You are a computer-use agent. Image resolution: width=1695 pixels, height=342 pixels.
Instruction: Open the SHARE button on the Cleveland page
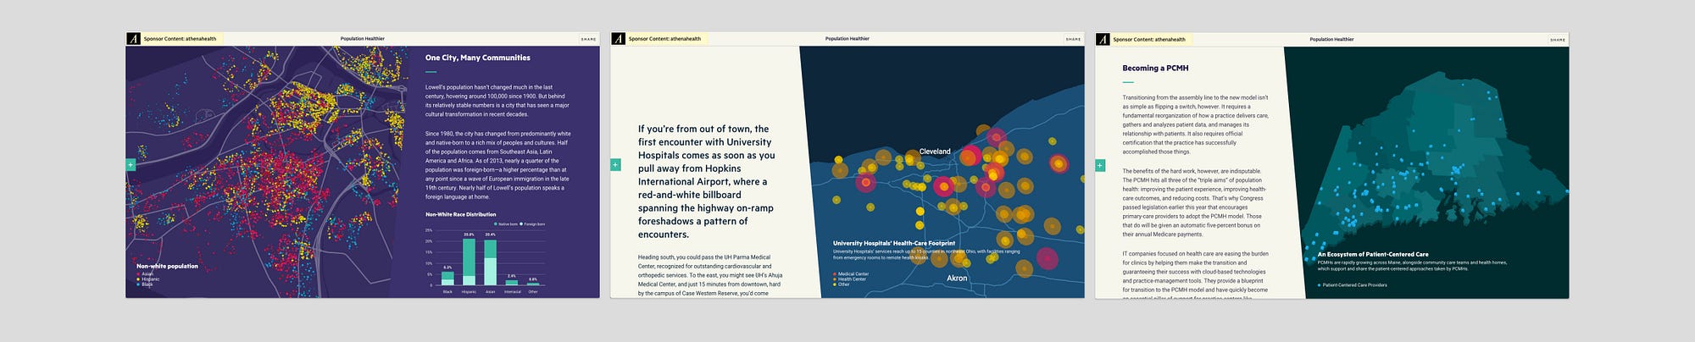point(1073,39)
